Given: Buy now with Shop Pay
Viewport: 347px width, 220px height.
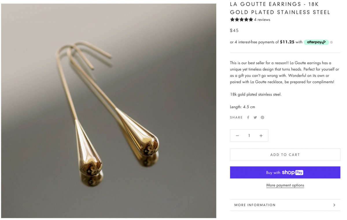Looking at the screenshot, I should (x=285, y=172).
